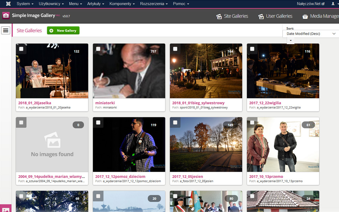Click the Media Manager header icon

point(305,16)
